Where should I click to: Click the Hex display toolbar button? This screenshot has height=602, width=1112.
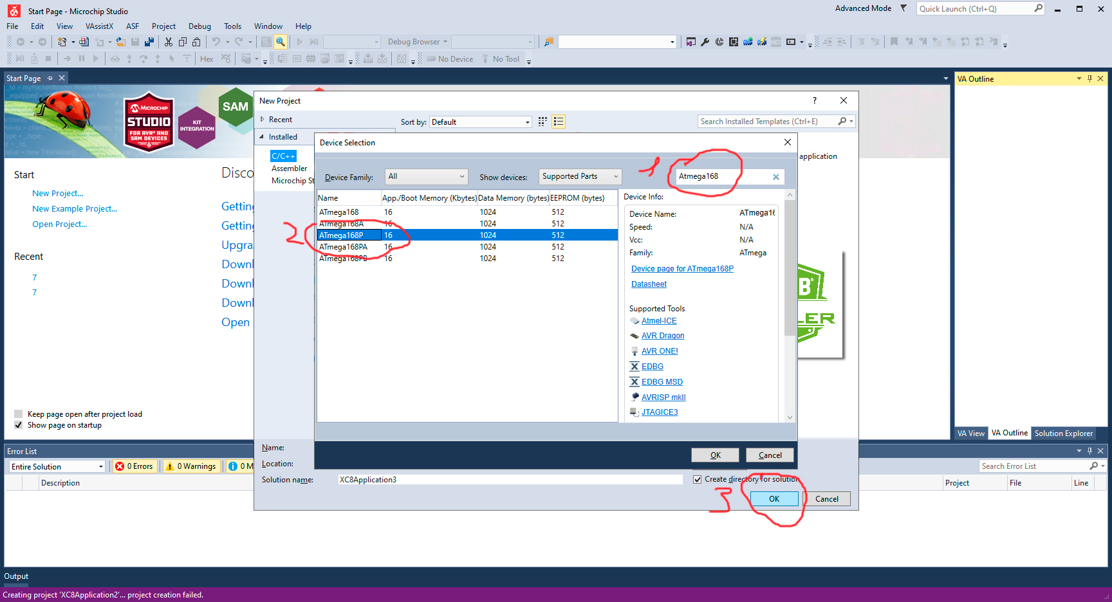[x=207, y=59]
